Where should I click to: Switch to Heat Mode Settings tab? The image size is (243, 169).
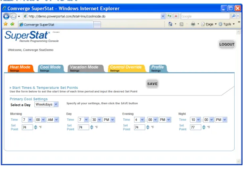coord(20,68)
